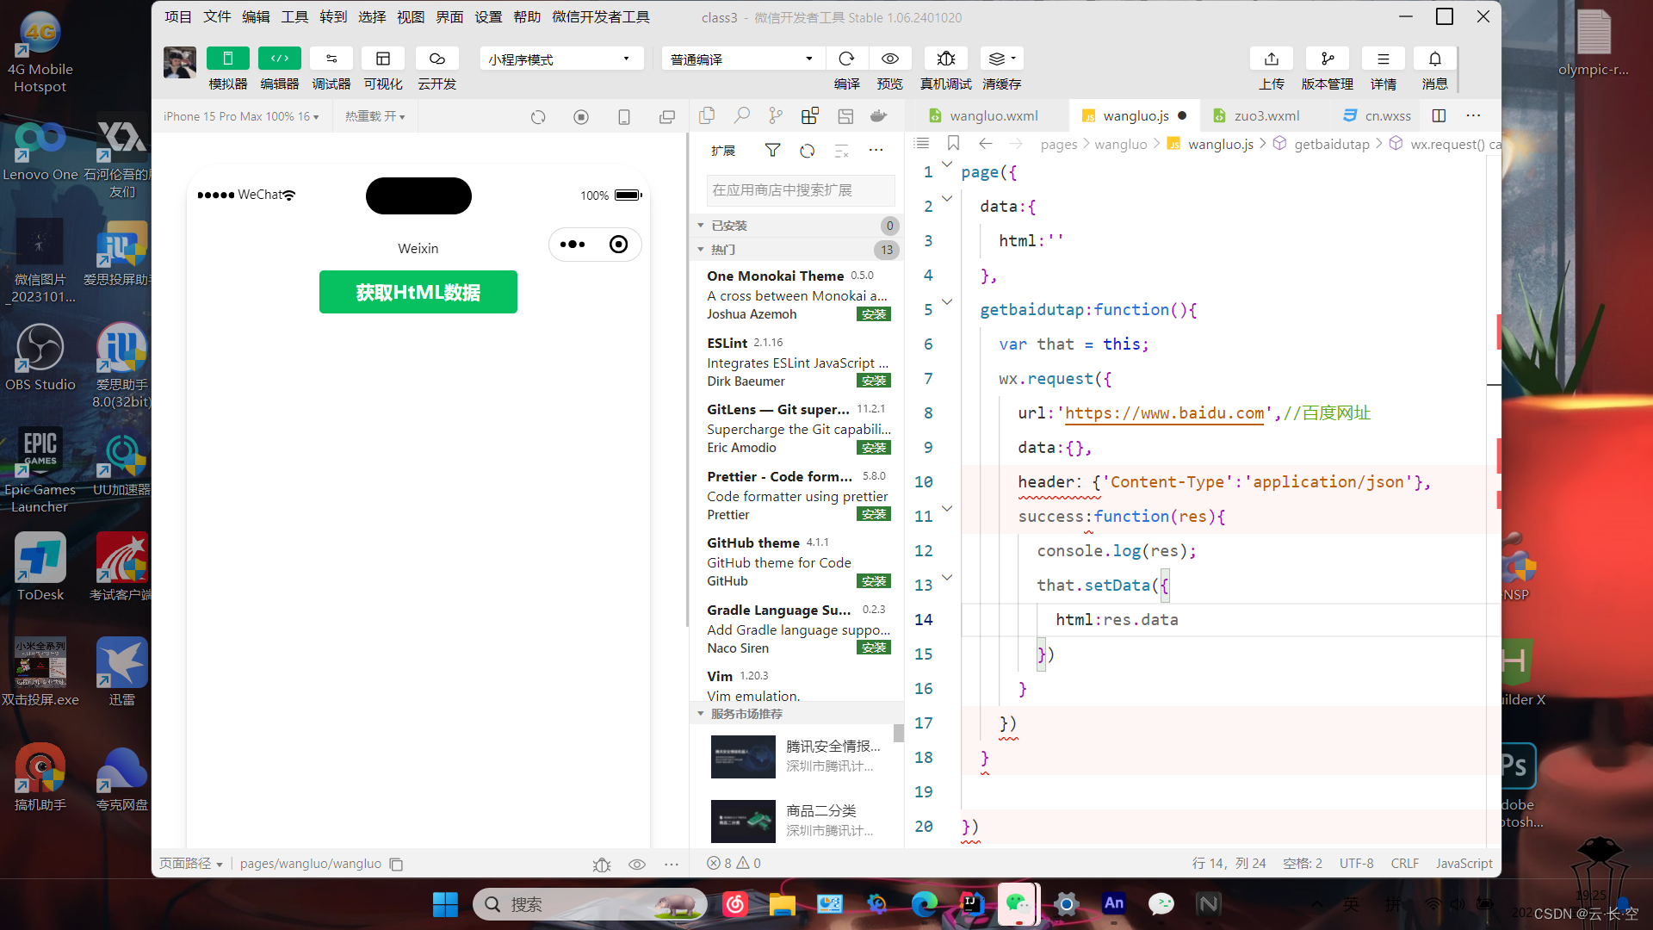Viewport: 1653px width, 930px height.
Task: Click the green 获取HtML数据 button in simulator
Action: pos(418,292)
